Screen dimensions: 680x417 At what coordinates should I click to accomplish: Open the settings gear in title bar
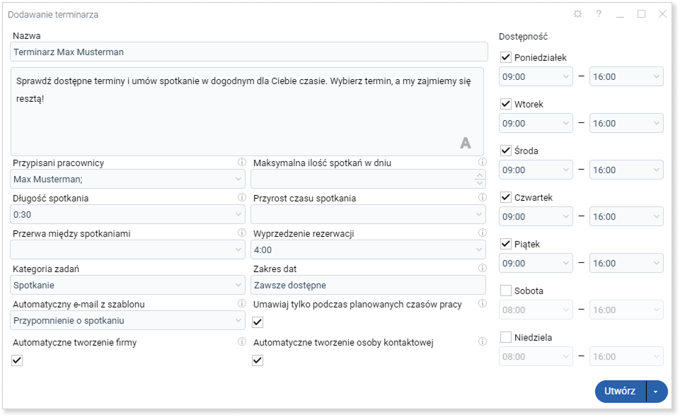tap(577, 14)
